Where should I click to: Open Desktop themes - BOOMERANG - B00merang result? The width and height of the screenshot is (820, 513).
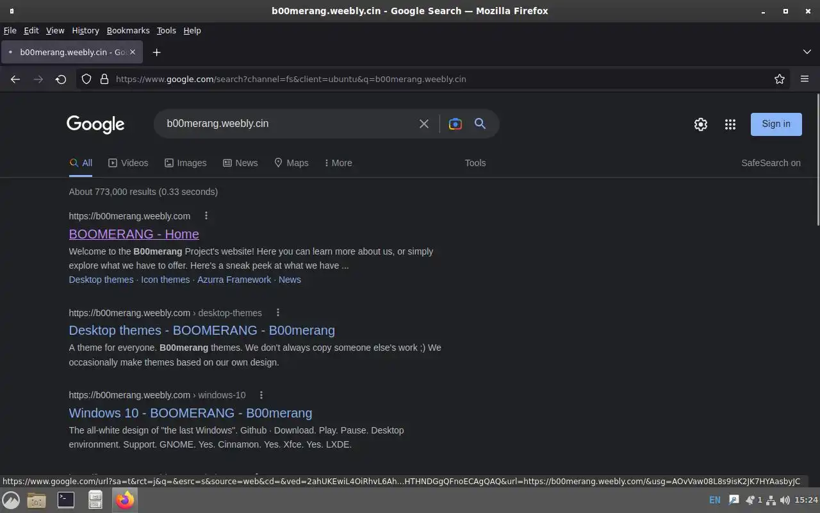click(202, 330)
